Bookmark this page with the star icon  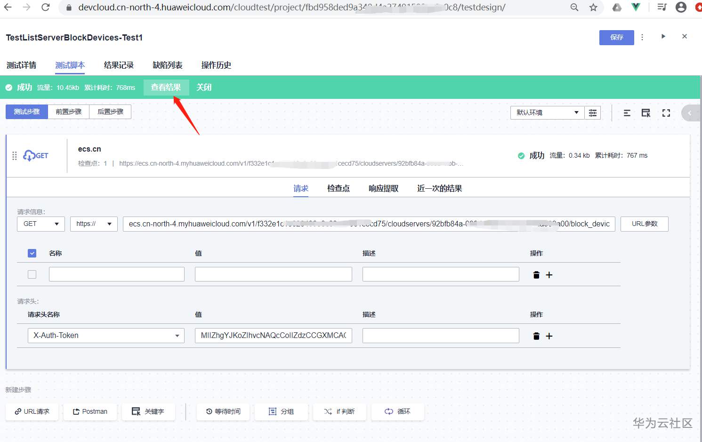[x=593, y=7]
